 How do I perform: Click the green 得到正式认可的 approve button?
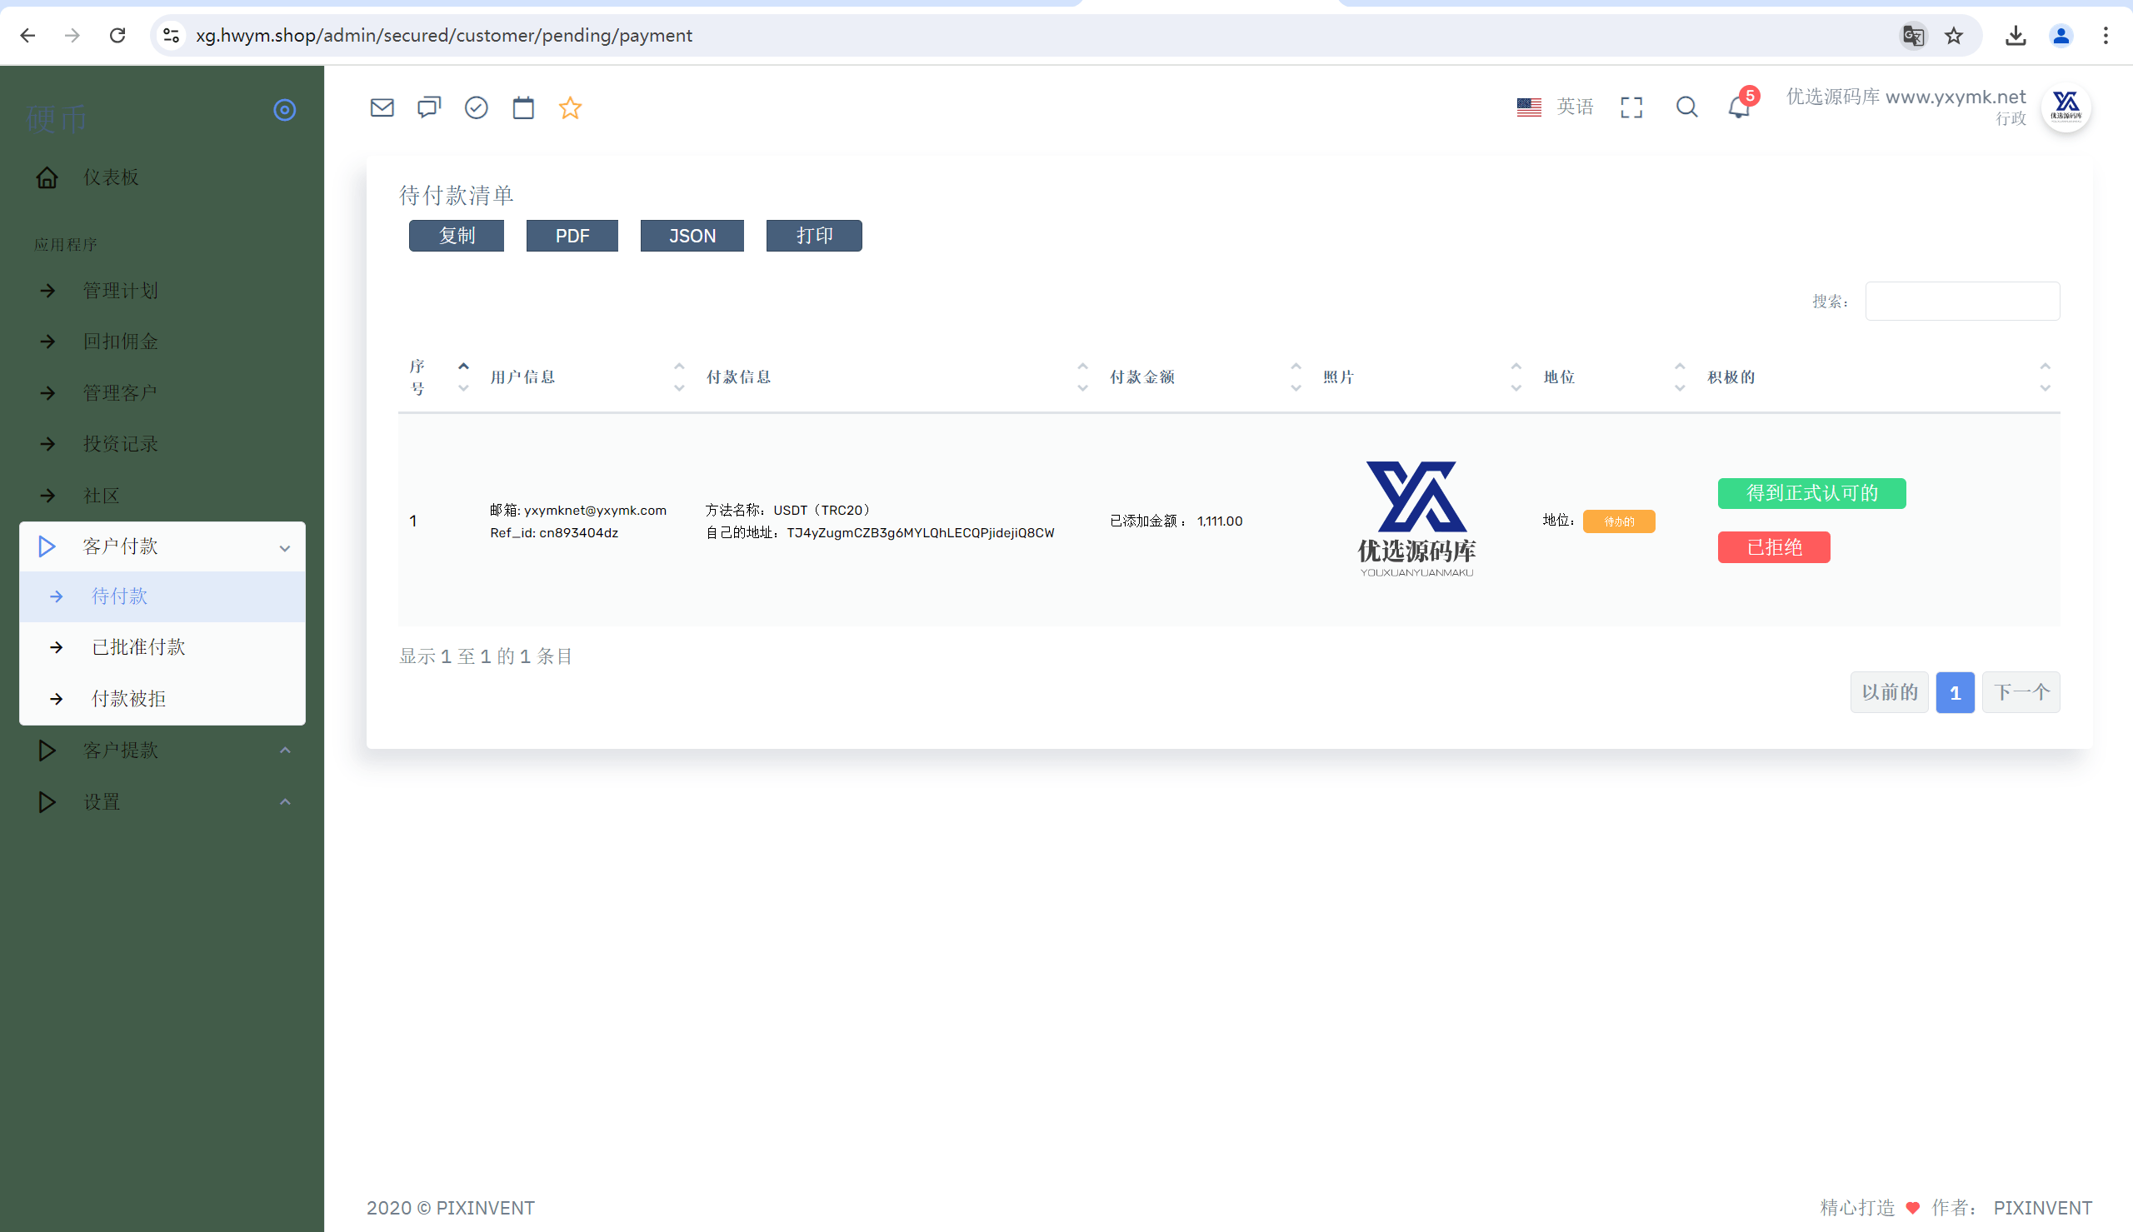1811,493
